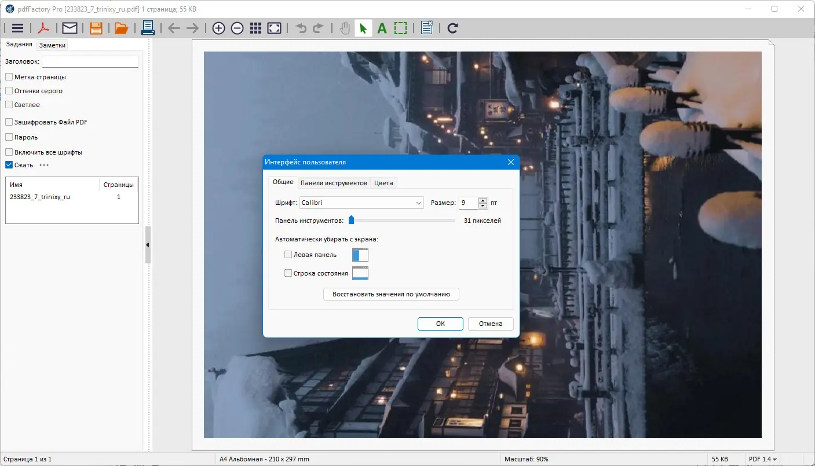Expand the Шрифт Calibri font dropdown
Image resolution: width=815 pixels, height=466 pixels.
pyautogui.click(x=419, y=203)
